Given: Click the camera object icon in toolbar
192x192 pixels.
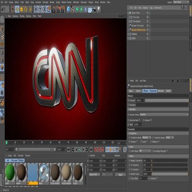Looking at the screenshot, I should tap(94, 10).
